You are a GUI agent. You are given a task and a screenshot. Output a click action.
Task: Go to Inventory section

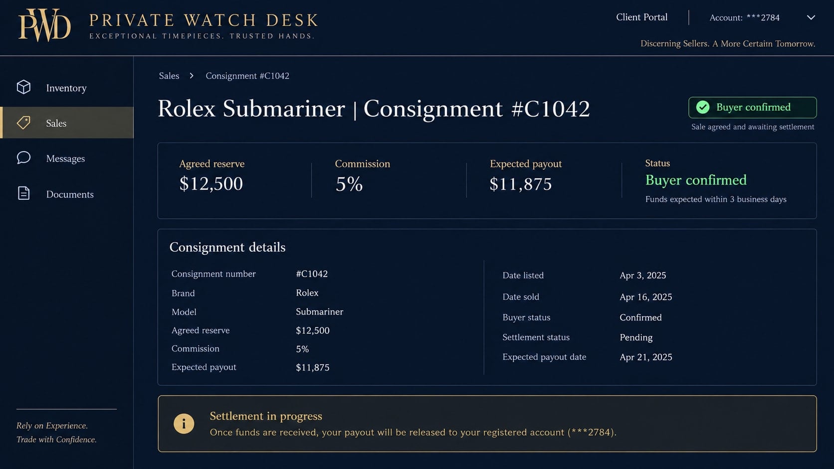pyautogui.click(x=67, y=88)
